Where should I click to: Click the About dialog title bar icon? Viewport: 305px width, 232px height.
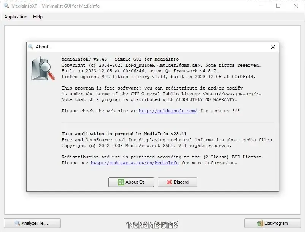click(x=30, y=47)
